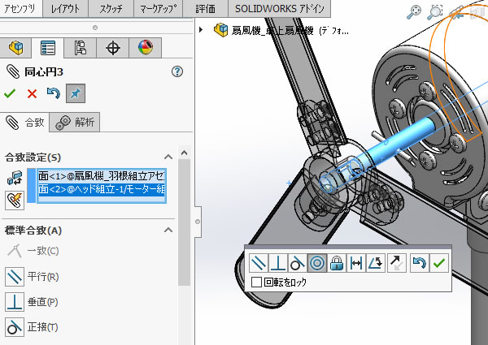Select lock mate in popup toolbar
This screenshot has height=345, width=488.
click(x=337, y=263)
